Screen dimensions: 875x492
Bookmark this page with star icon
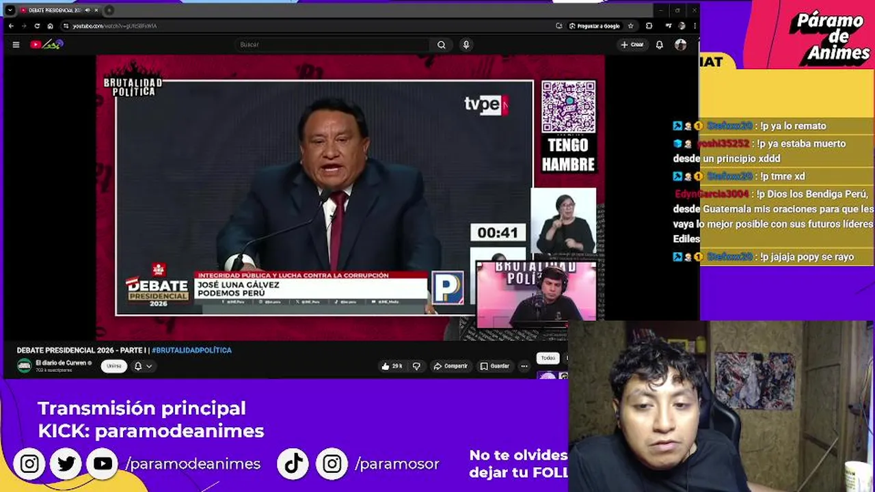coord(630,26)
